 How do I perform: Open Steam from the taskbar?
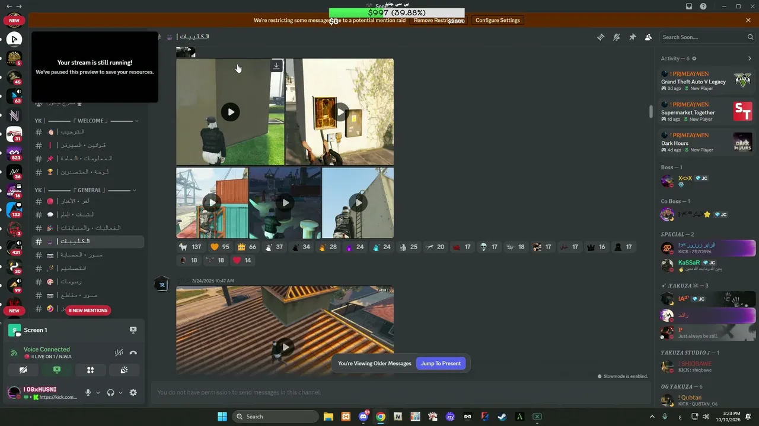click(502, 417)
